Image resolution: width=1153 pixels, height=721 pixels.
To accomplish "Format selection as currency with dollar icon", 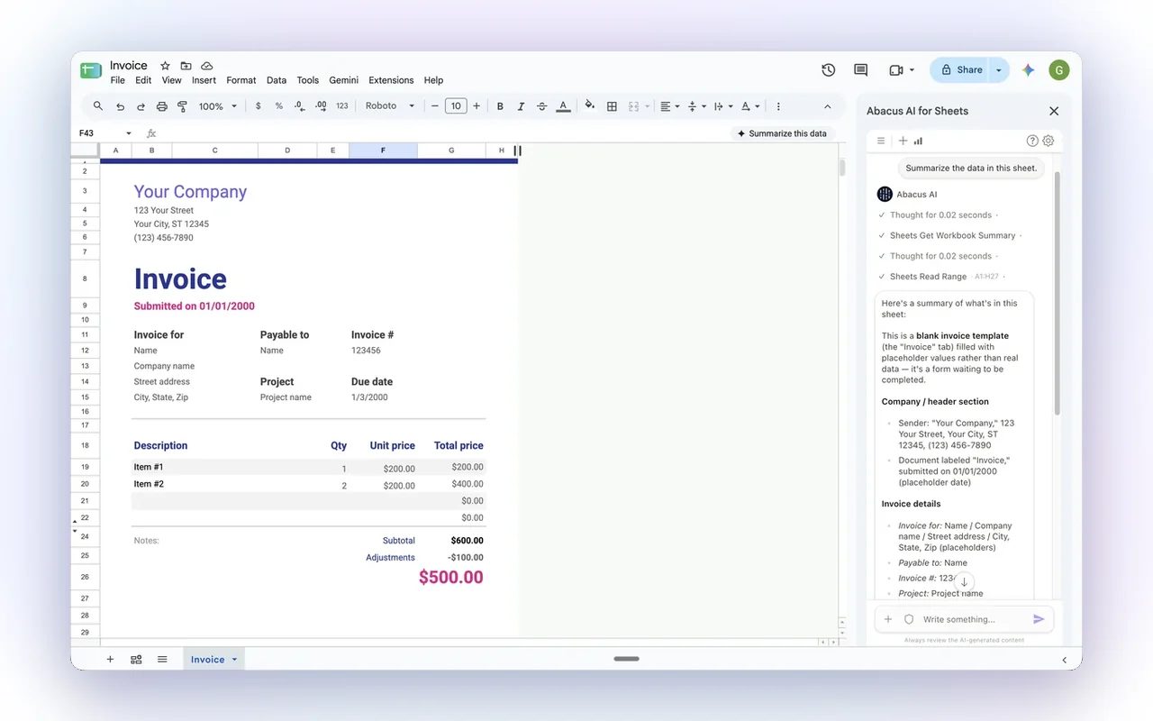I will (259, 106).
